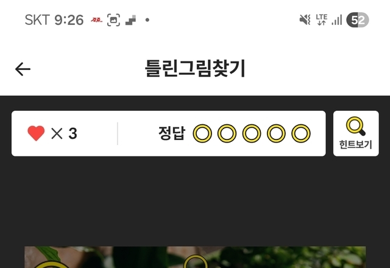Tap the fifth yellow answer circle
Screen dimensions: 390x268
coord(300,133)
